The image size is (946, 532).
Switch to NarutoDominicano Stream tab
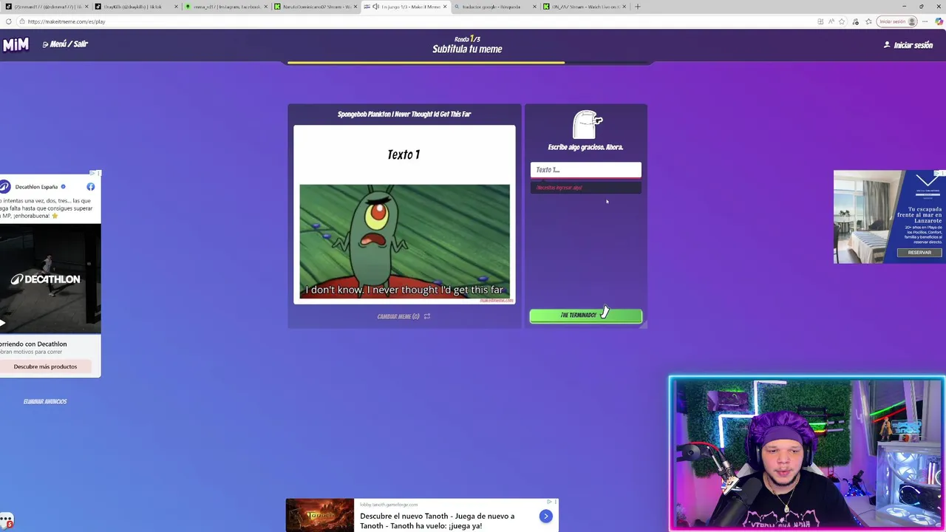click(316, 7)
